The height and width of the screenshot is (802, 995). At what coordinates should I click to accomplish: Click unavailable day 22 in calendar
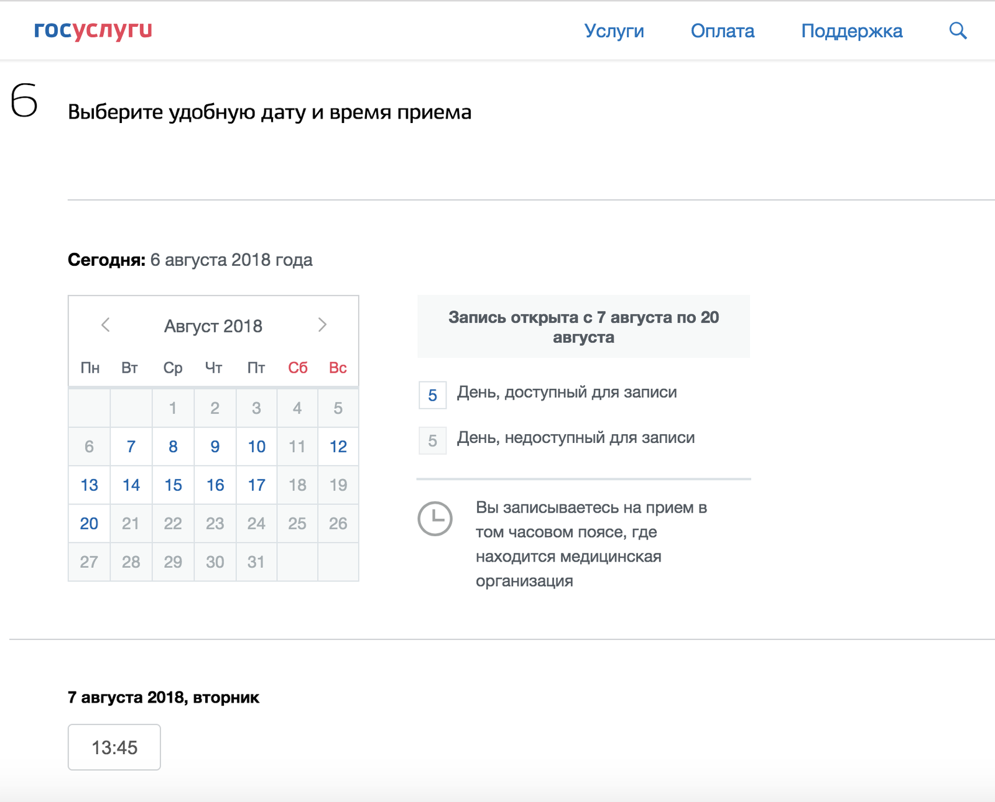point(173,524)
